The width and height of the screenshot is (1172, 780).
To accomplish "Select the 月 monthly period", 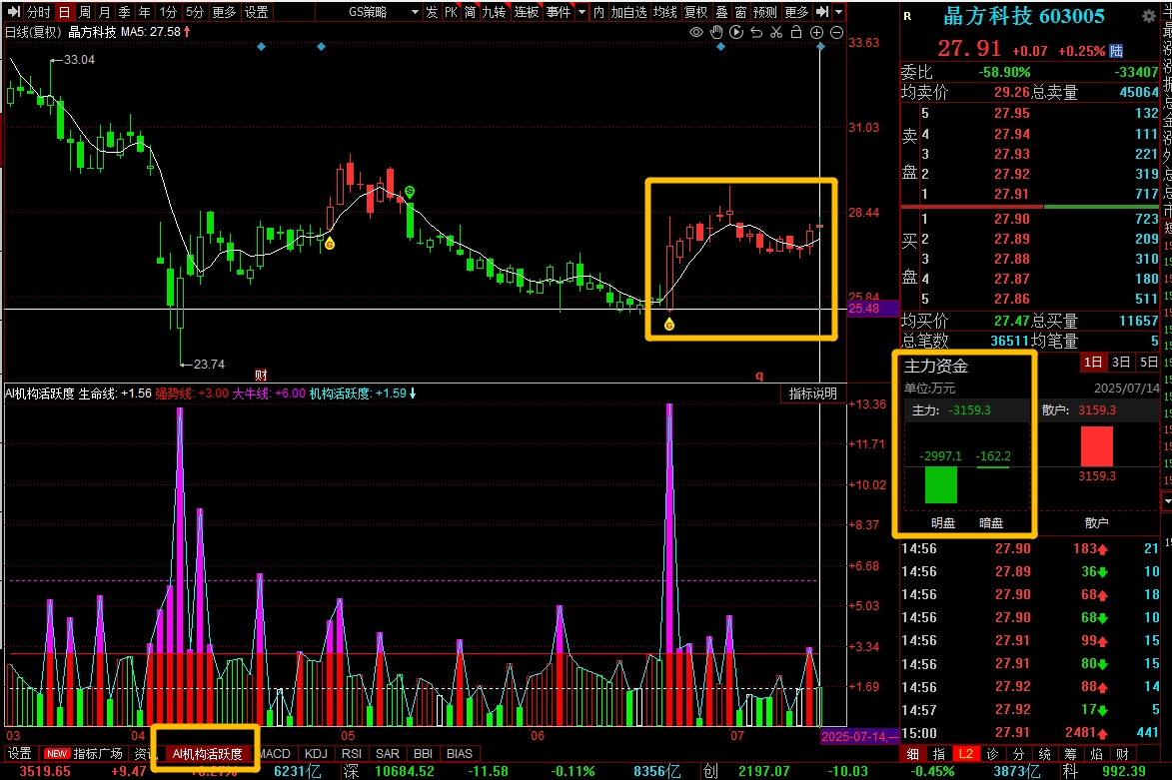I will [x=105, y=12].
